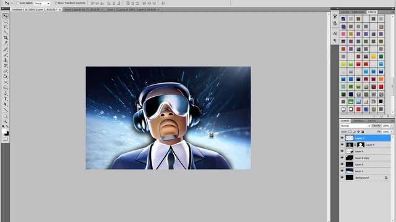Select the Elliptical Marquee tool
Screen dimensions: 396x222
click(x=6, y=22)
